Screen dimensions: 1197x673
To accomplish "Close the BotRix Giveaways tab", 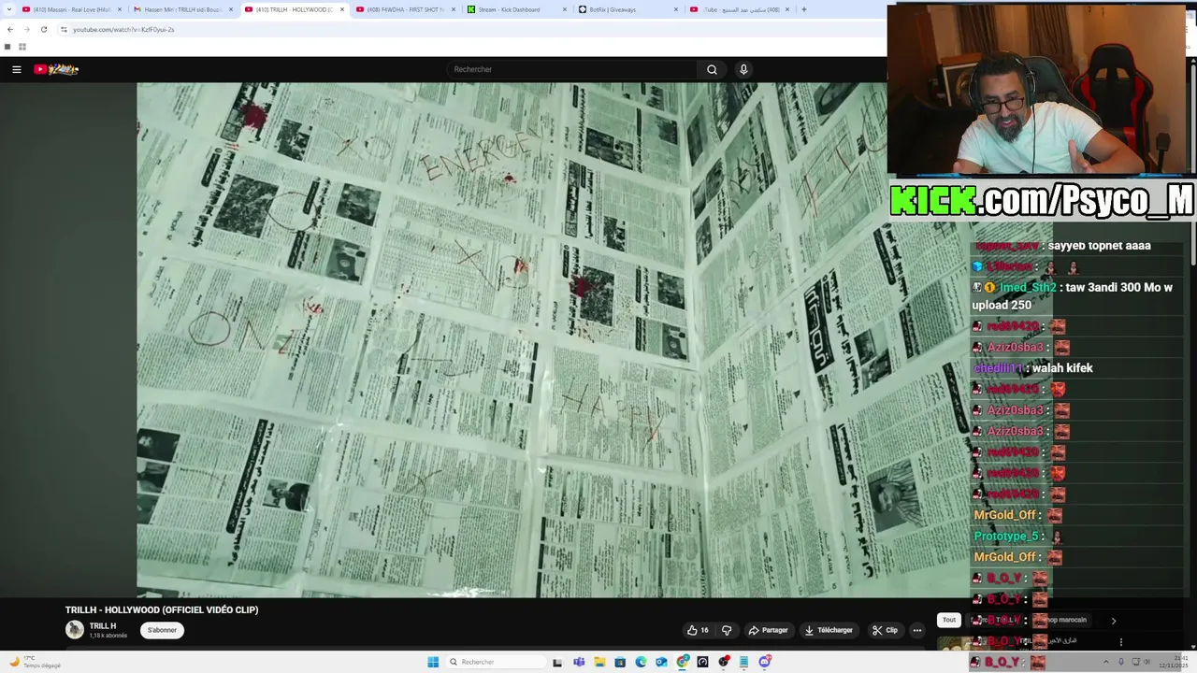I will [676, 9].
